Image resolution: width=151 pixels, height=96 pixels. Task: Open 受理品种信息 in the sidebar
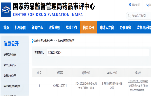pos(10,55)
